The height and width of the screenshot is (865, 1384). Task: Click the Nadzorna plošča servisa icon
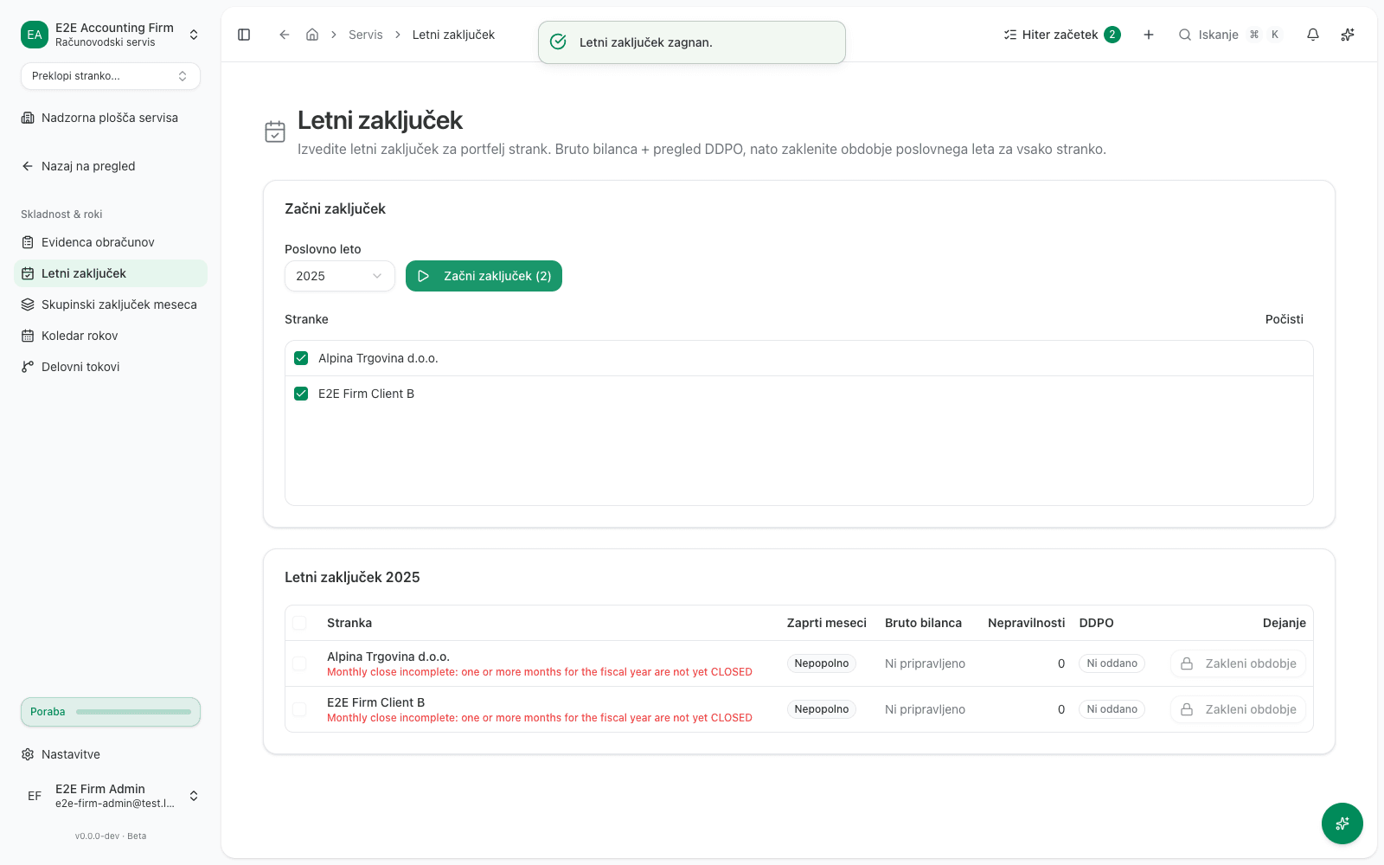(x=28, y=118)
